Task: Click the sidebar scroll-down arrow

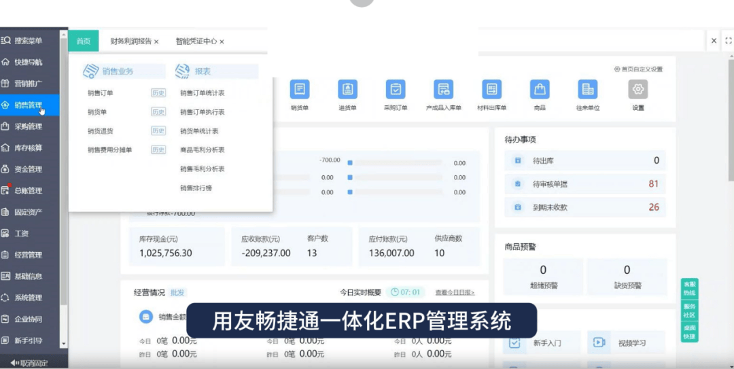Action: click(64, 344)
